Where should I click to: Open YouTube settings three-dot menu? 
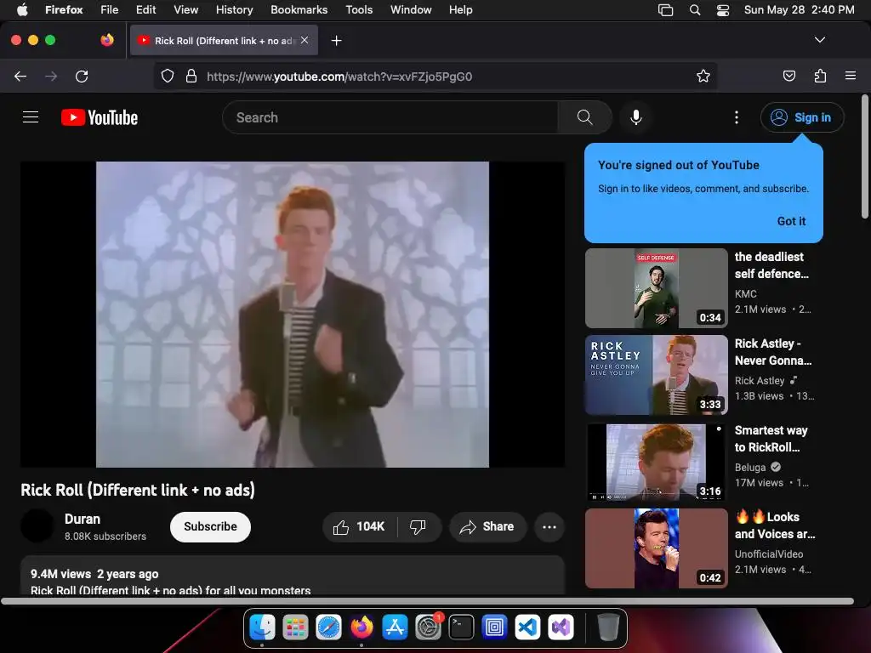click(737, 117)
